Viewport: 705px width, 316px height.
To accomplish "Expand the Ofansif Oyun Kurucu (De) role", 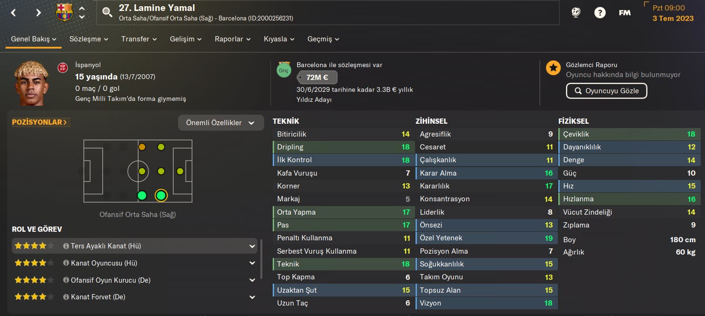I will 252,280.
